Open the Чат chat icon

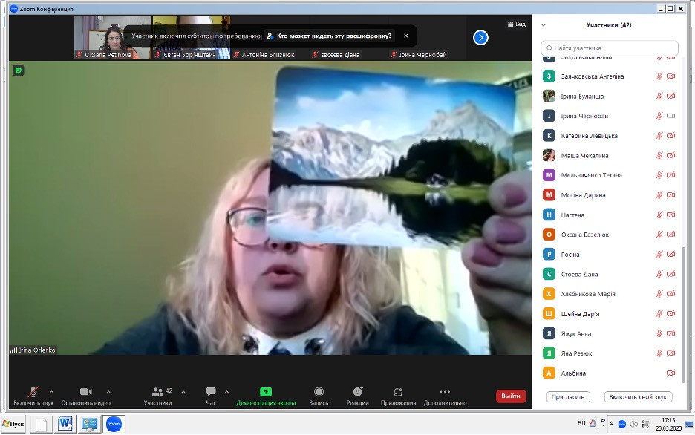[211, 392]
